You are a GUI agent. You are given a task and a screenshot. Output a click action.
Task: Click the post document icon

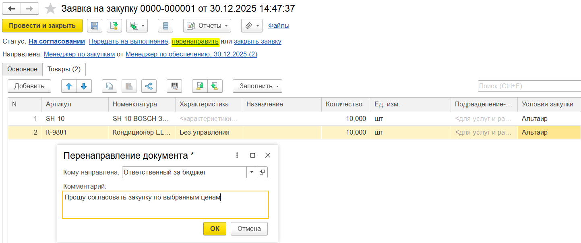(114, 26)
